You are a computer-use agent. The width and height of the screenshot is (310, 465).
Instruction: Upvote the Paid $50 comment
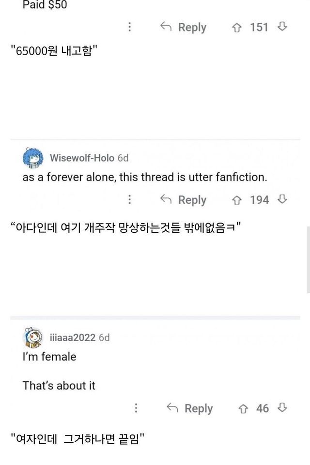coord(237,27)
